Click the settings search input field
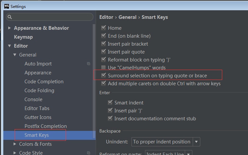The width and height of the screenshot is (248, 155). click(50, 17)
